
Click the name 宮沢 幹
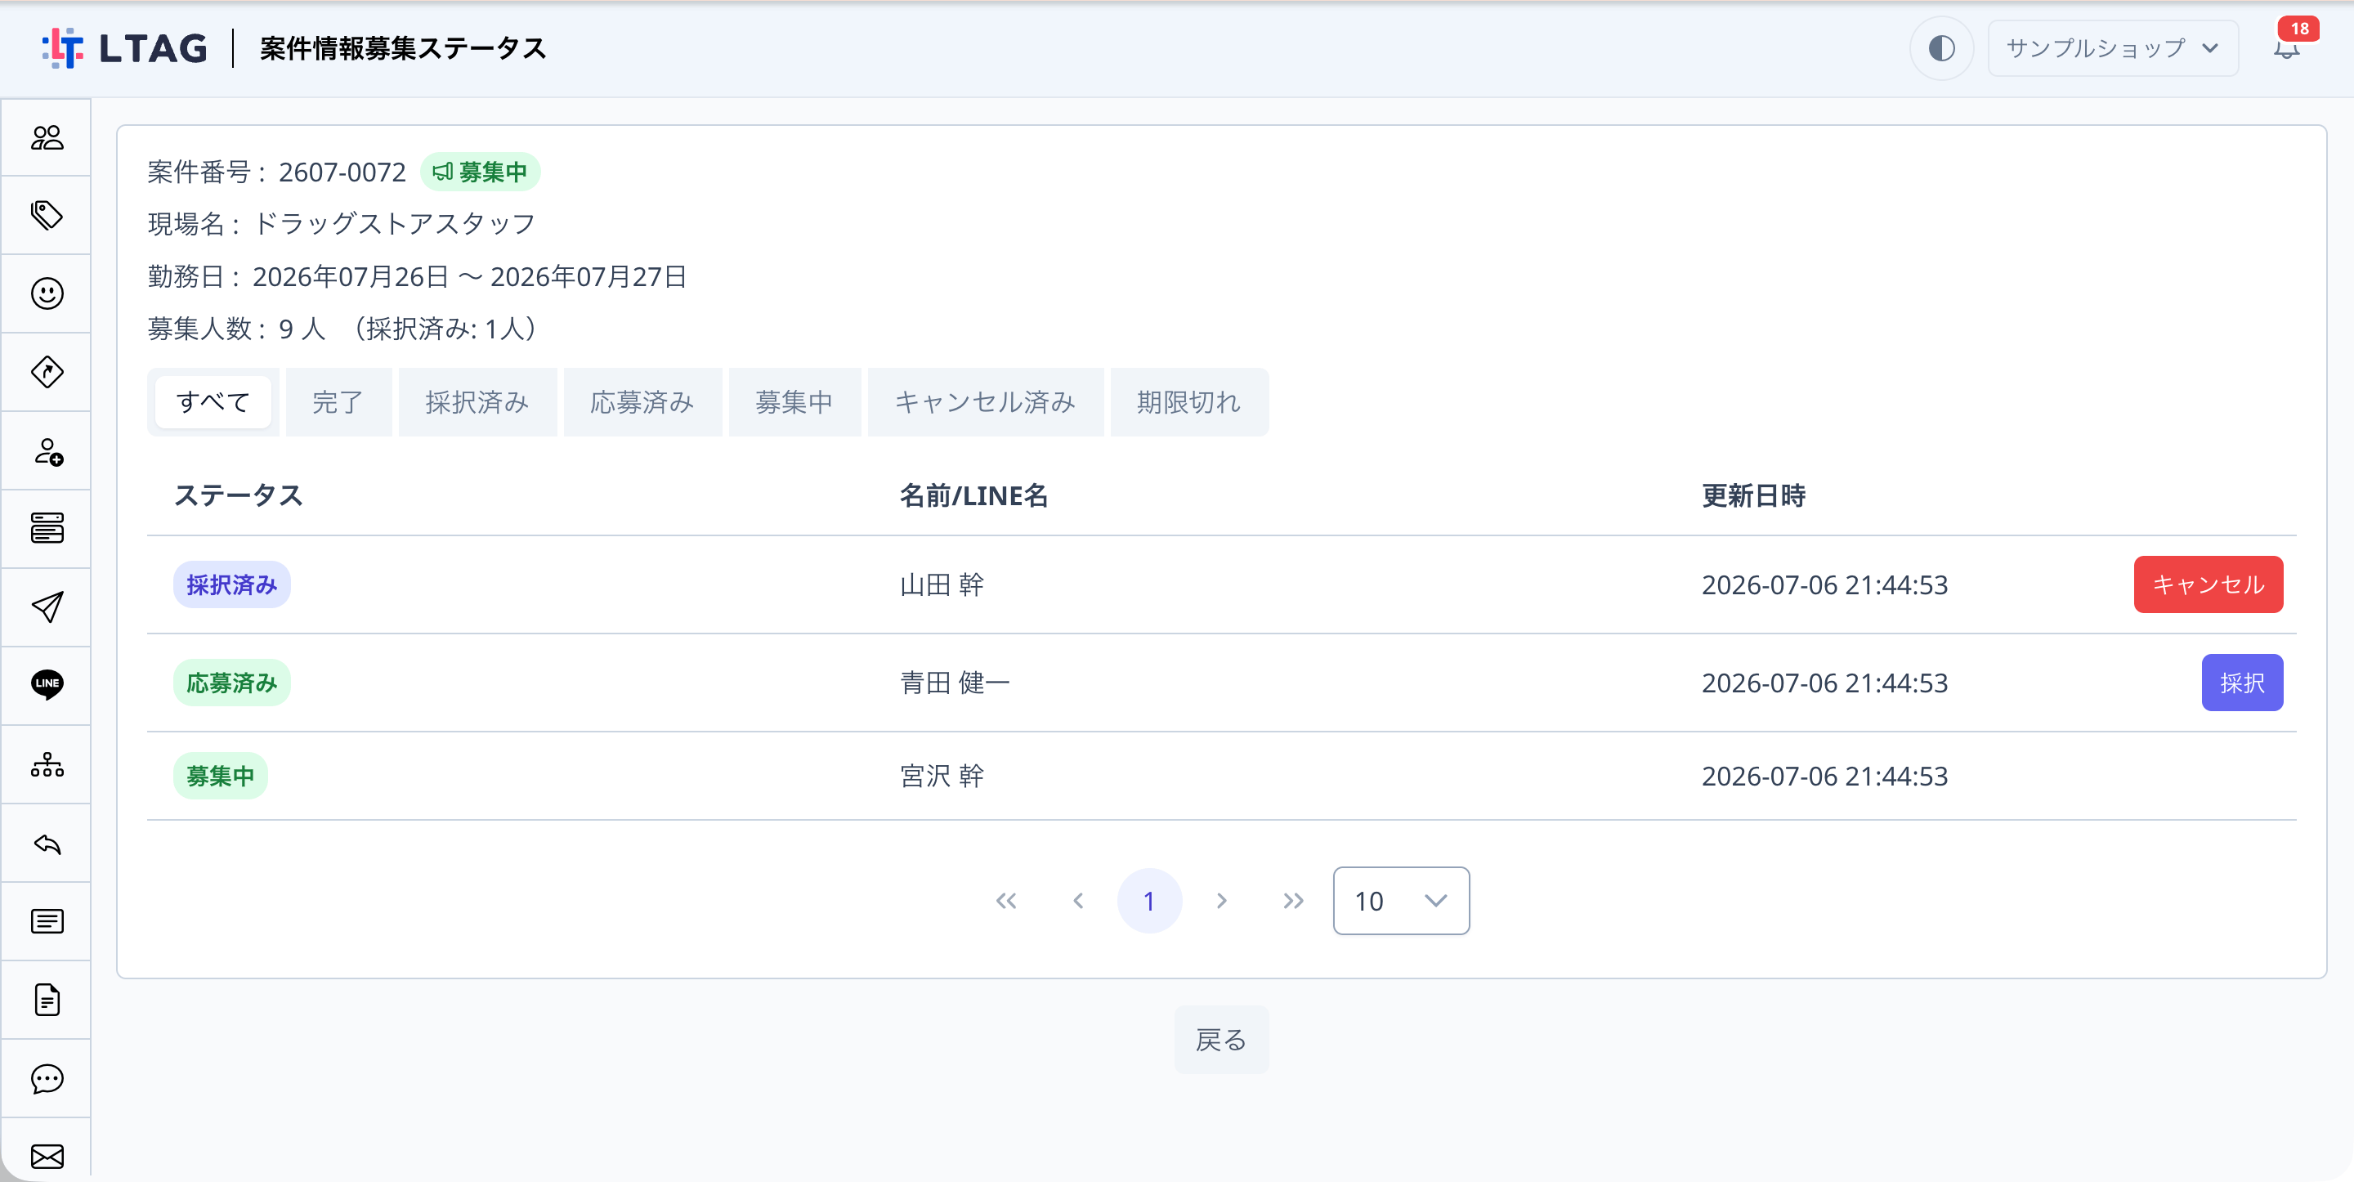tap(942, 776)
